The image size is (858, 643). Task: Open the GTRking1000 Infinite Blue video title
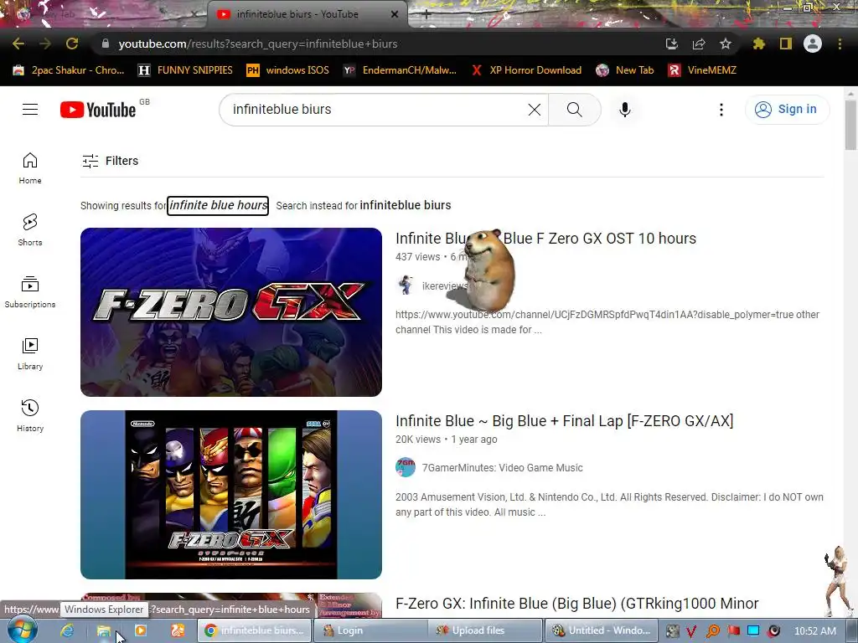pyautogui.click(x=576, y=604)
